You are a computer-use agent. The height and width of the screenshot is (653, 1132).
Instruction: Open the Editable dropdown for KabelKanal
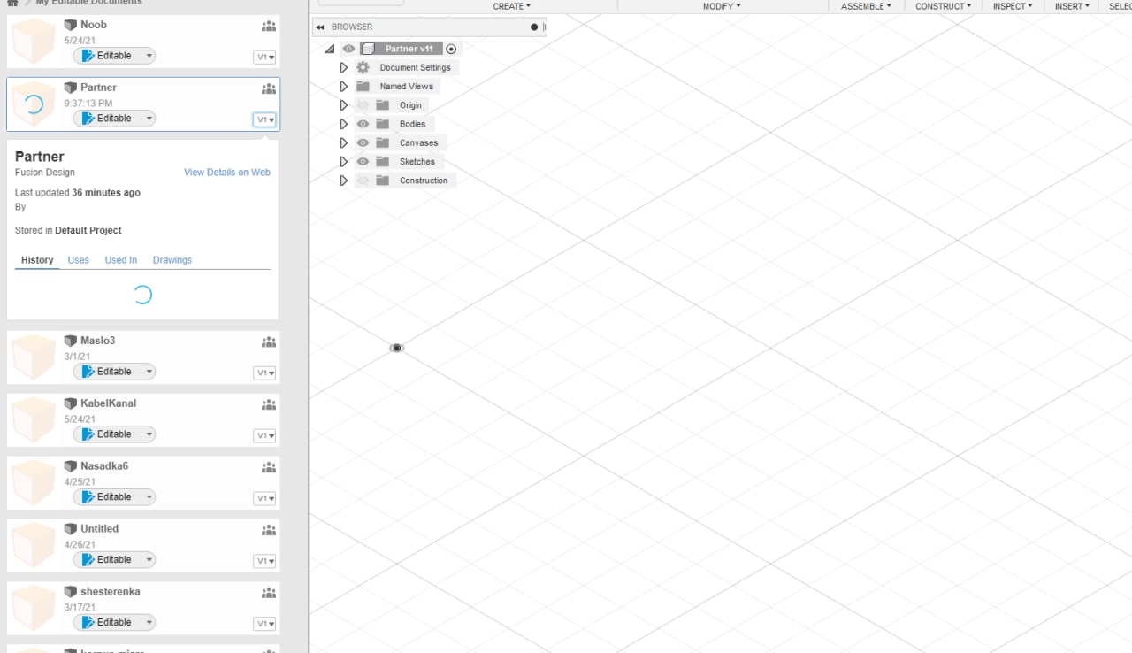pyautogui.click(x=114, y=434)
